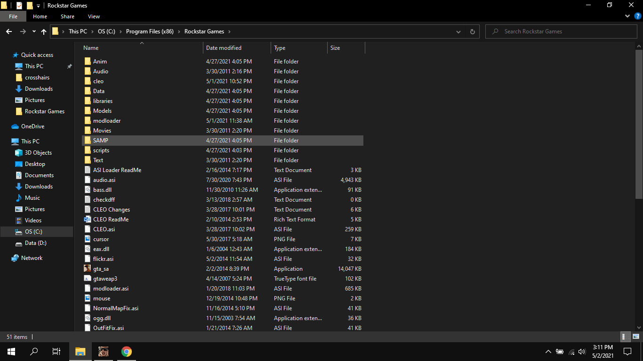Navigate to OS (C:) in the address bar

(106, 31)
